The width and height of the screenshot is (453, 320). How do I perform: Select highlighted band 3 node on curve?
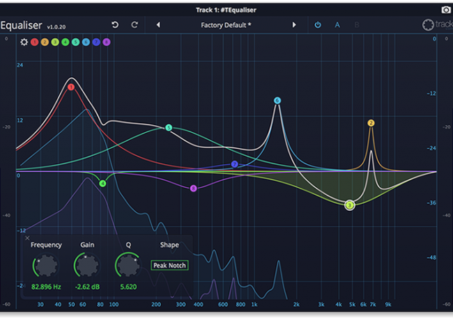(350, 205)
